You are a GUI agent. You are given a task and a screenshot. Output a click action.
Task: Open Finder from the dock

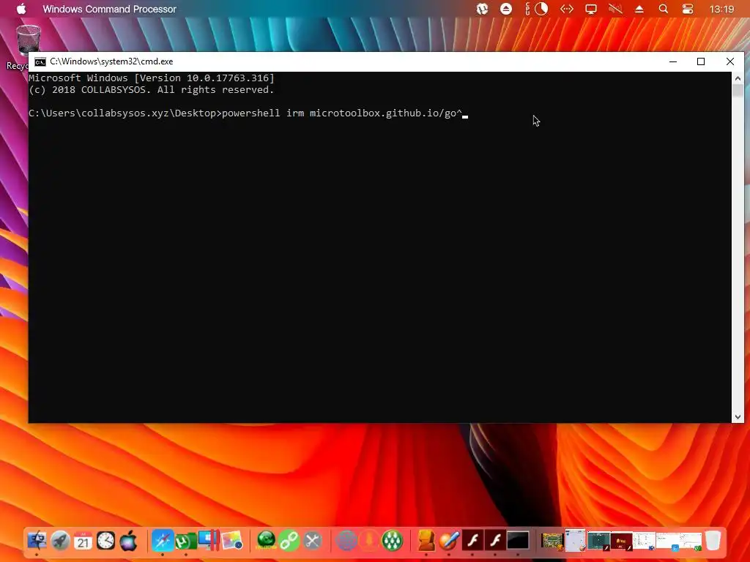(37, 541)
